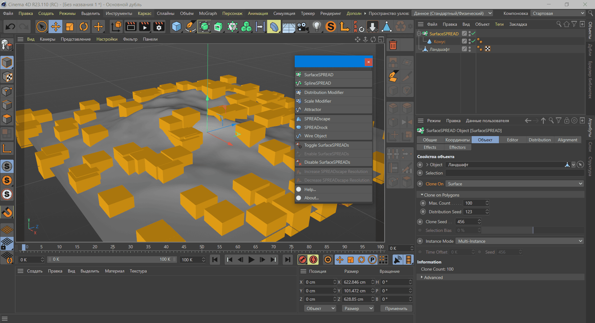The width and height of the screenshot is (595, 323).
Task: Toggle Instance Mode animation dot
Action: 420,241
